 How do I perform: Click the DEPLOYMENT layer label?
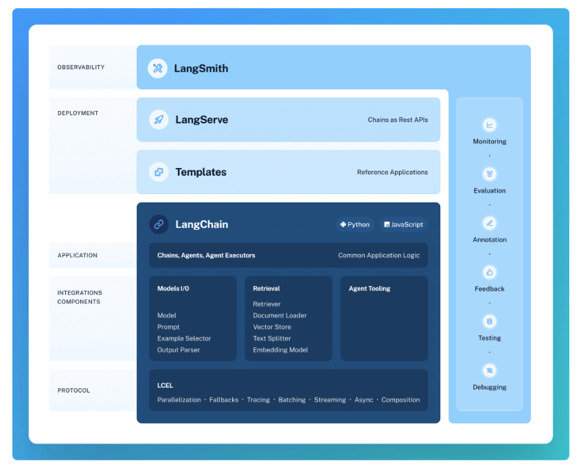point(78,113)
